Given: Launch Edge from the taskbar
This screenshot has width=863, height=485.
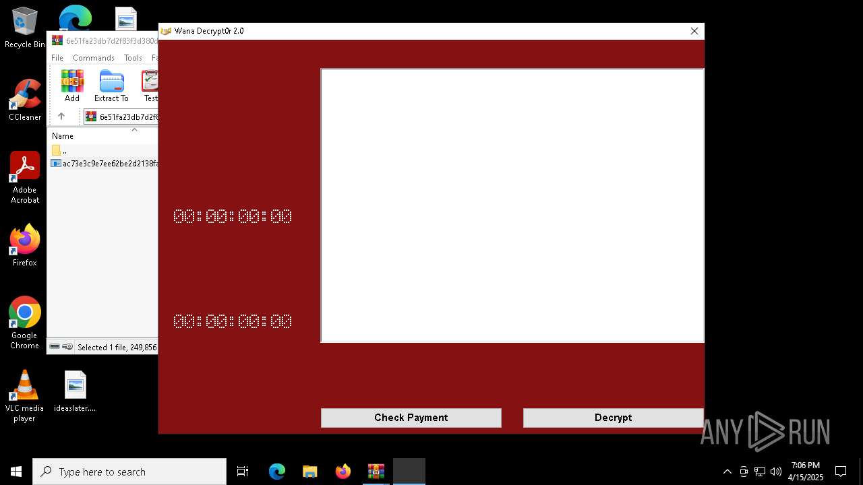Looking at the screenshot, I should [x=277, y=472].
